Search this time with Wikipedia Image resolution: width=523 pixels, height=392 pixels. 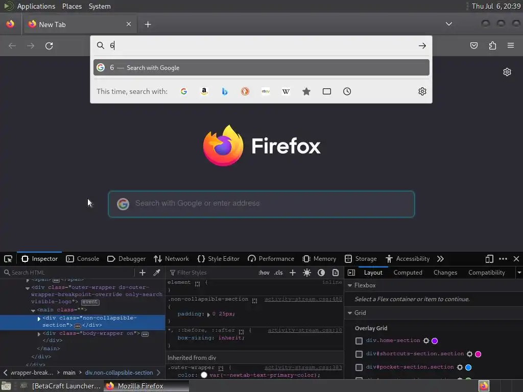286,91
